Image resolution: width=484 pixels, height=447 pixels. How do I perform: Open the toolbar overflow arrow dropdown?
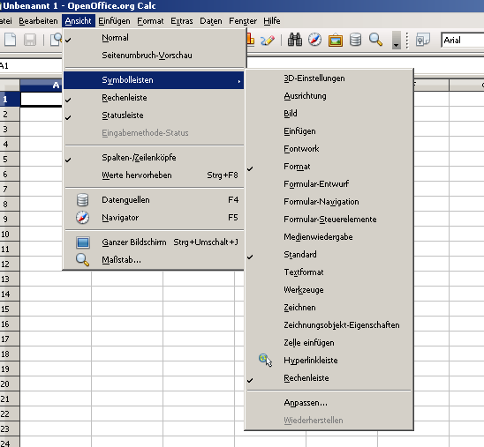coord(396,40)
